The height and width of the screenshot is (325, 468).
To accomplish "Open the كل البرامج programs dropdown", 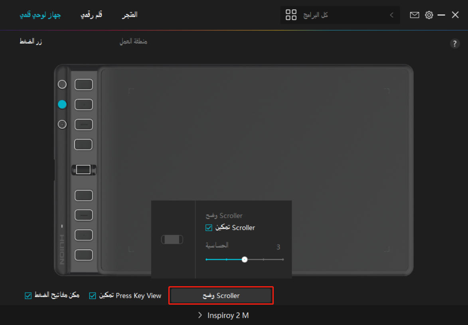I will 339,15.
